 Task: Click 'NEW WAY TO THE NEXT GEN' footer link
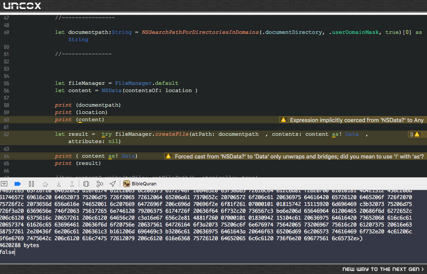[383, 269]
